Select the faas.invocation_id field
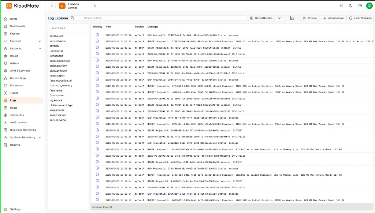 coord(60,81)
